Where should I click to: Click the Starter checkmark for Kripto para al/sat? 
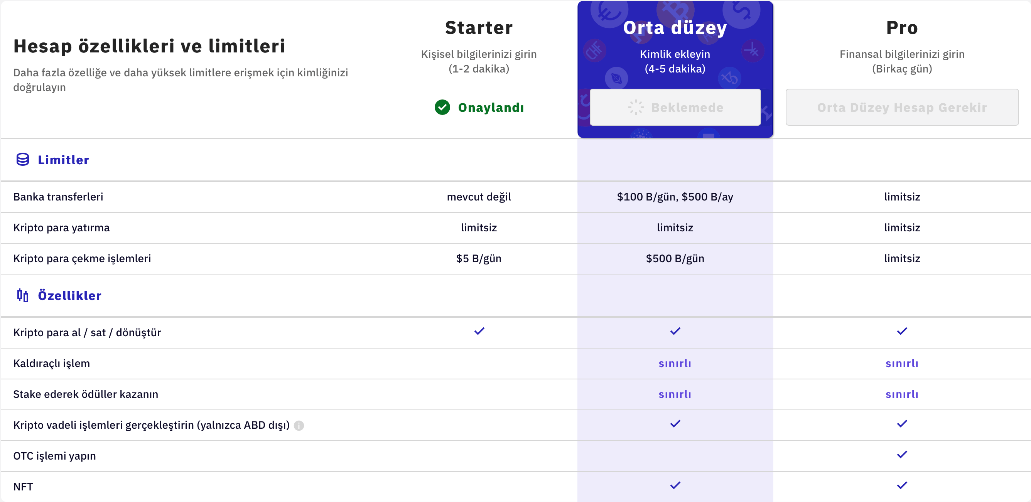(x=479, y=331)
